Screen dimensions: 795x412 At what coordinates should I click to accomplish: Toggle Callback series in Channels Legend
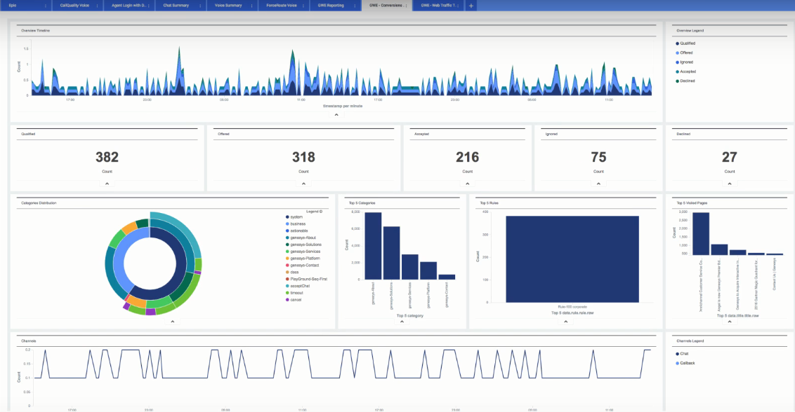[688, 363]
